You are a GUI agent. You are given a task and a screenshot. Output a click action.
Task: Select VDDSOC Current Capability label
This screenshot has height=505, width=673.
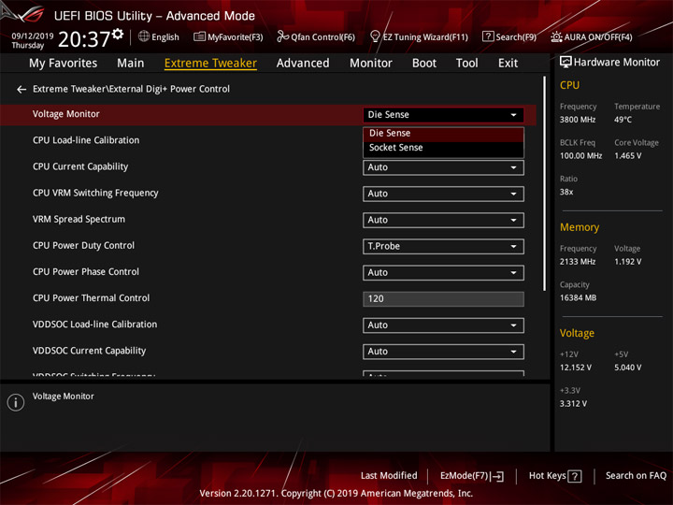tap(90, 351)
